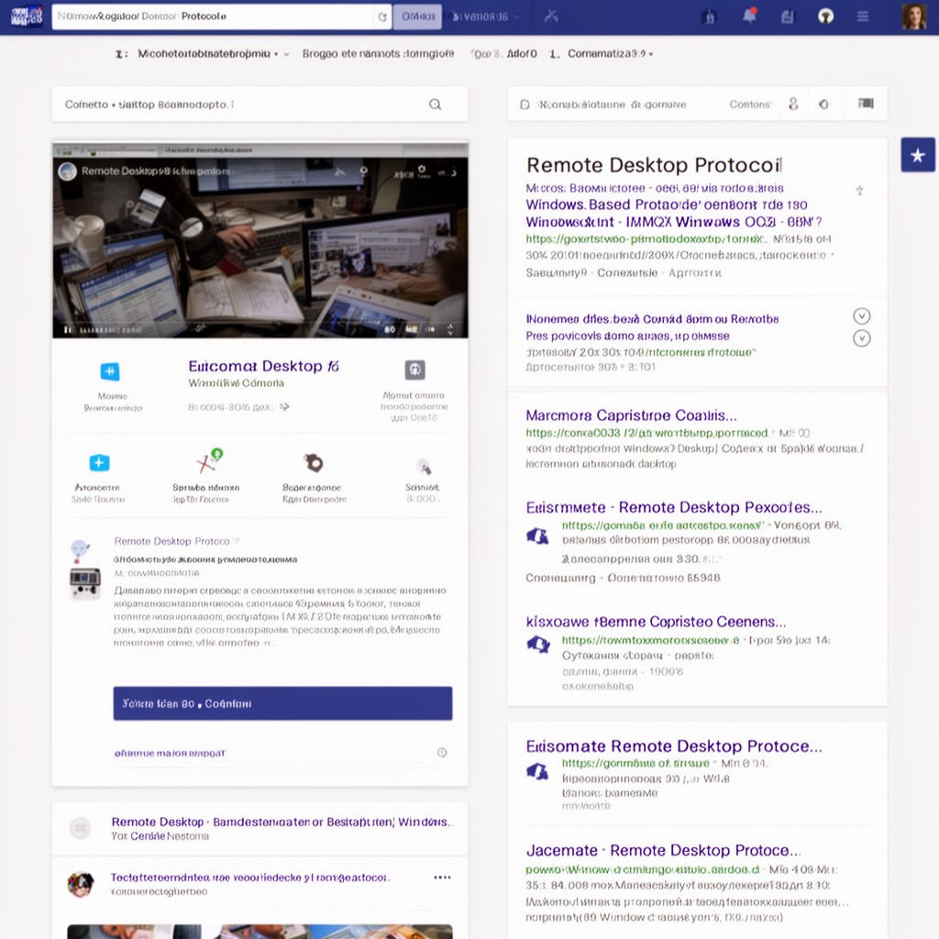Focus the top bar Protocole search field
Viewport: 939px width, 939px height.
pos(214,17)
